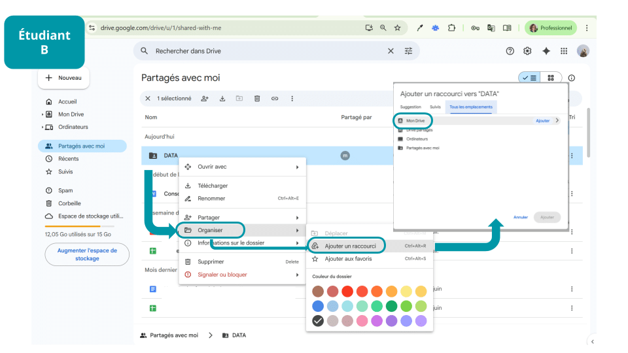Clear the selection with the X
Screen dimensions: 628x353
click(x=148, y=99)
